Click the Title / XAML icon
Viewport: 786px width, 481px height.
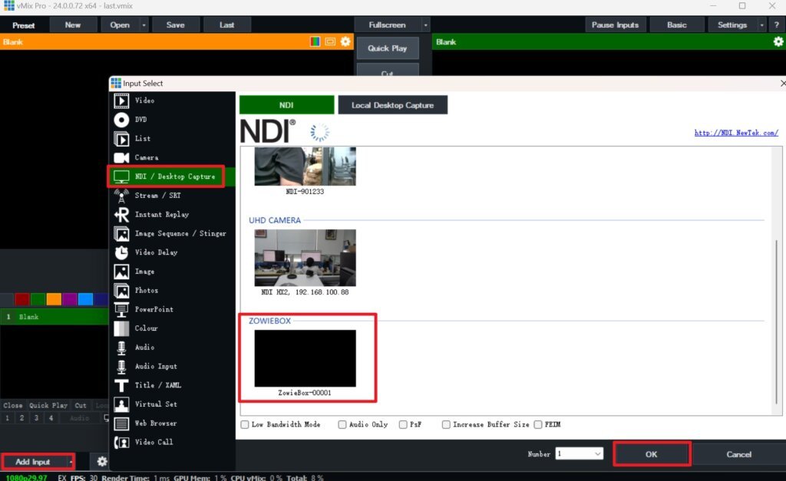coord(121,385)
